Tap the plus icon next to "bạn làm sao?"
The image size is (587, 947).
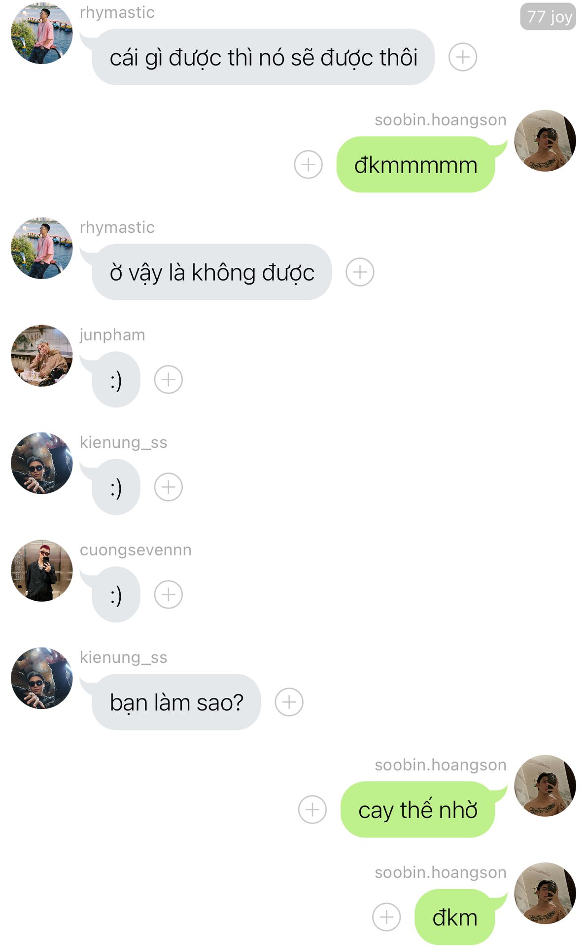click(289, 702)
